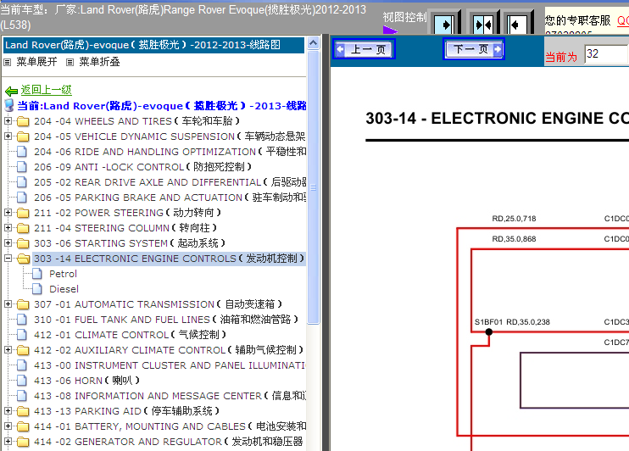Expand the 211-04 Steering Column node
This screenshot has width=629, height=451.
tap(8, 227)
